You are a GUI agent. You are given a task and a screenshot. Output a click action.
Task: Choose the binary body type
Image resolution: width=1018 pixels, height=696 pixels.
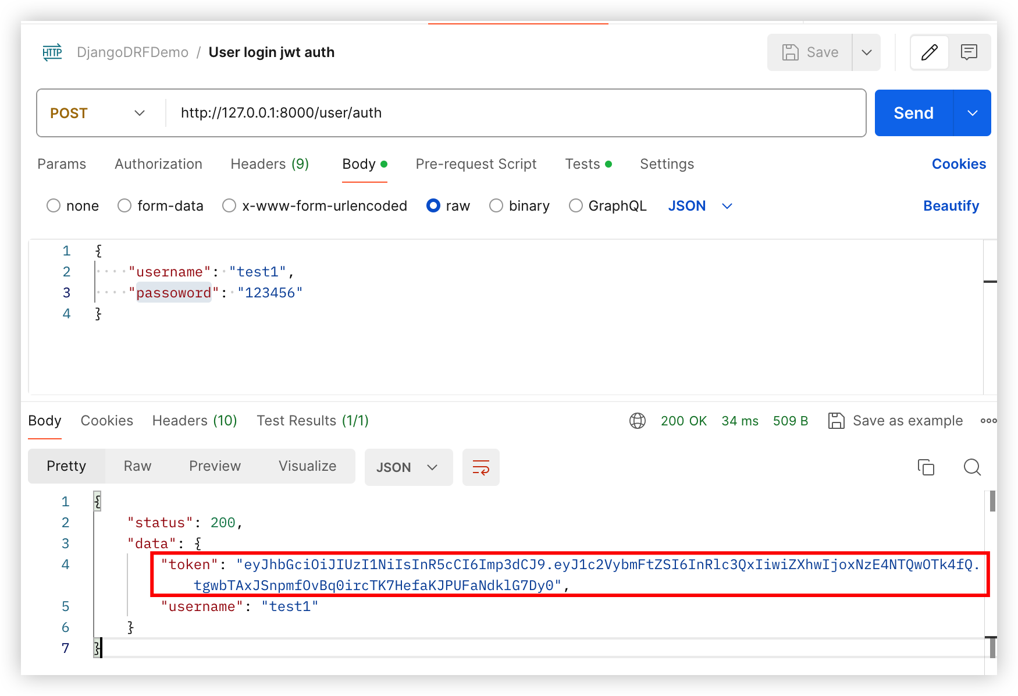(496, 206)
